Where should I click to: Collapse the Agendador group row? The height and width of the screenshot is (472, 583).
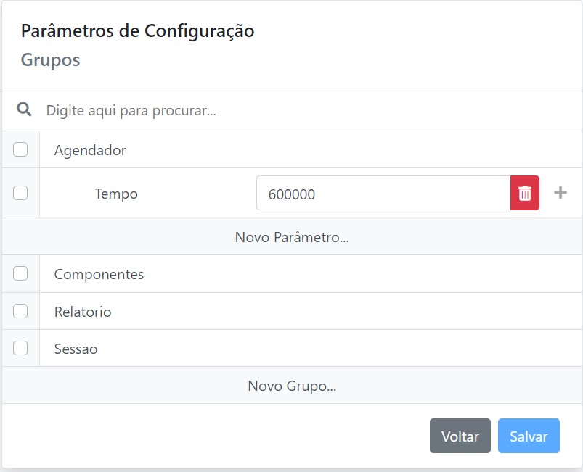pyautogui.click(x=90, y=150)
